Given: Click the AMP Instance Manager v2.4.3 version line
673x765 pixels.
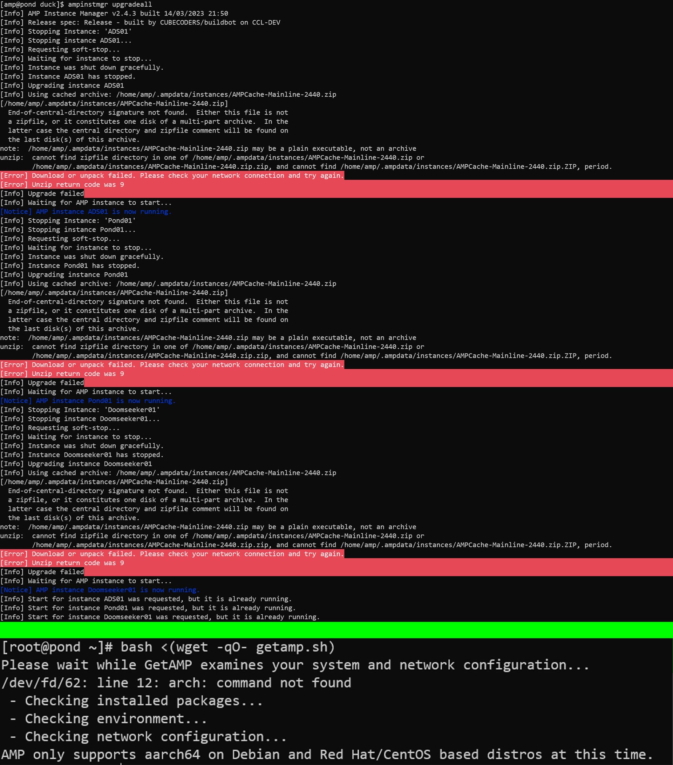Looking at the screenshot, I should (114, 13).
